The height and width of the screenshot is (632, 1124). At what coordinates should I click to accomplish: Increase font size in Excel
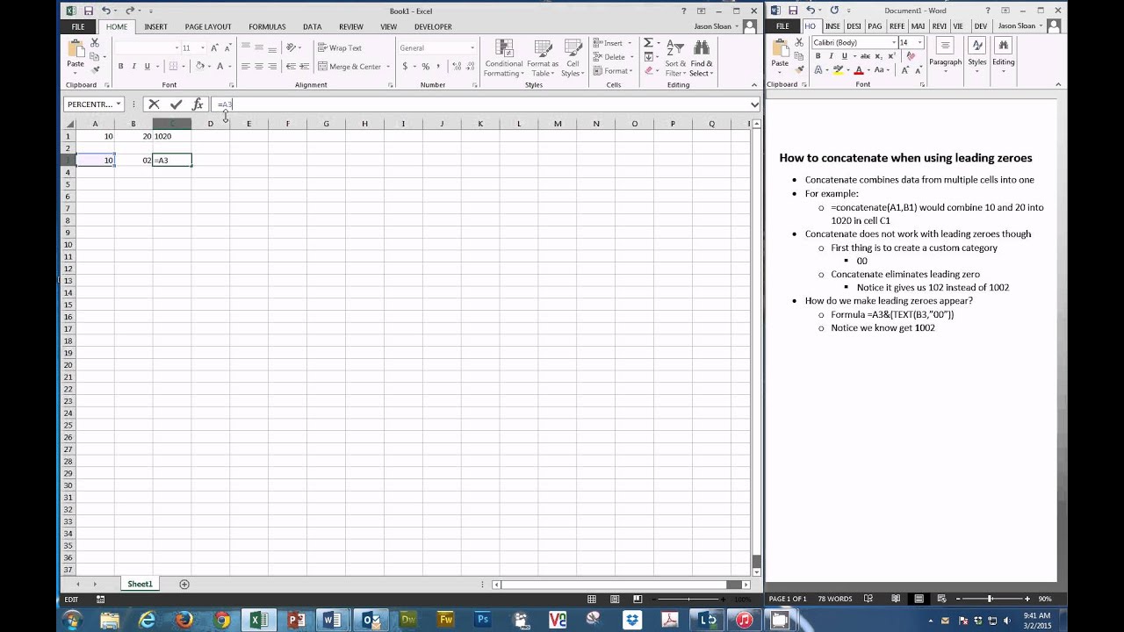click(214, 47)
